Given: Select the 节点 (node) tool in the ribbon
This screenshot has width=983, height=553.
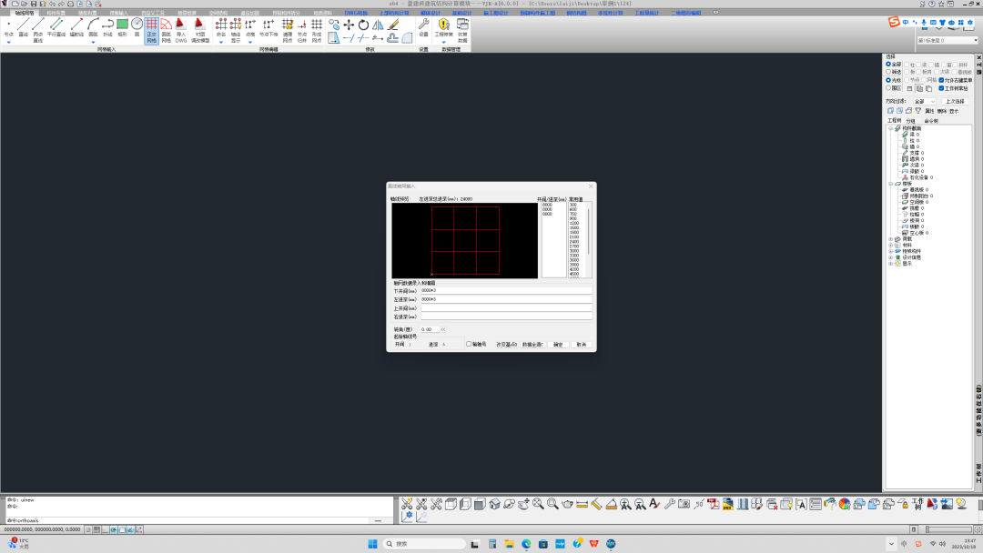Looking at the screenshot, I should 9,28.
